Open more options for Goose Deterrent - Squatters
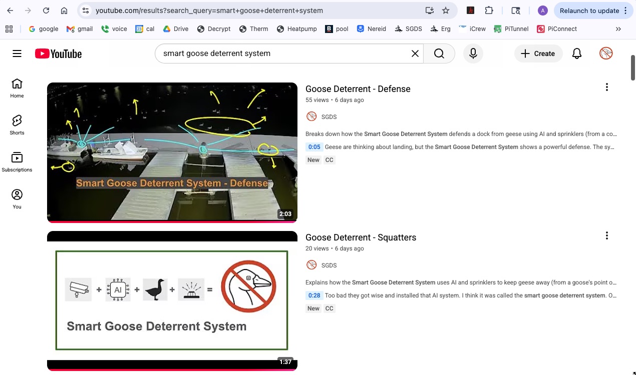This screenshot has height=375, width=636. click(x=606, y=235)
